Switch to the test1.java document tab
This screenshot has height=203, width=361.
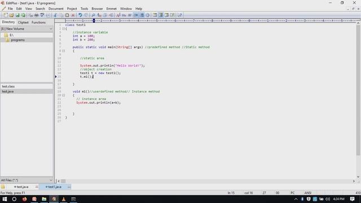point(55,187)
